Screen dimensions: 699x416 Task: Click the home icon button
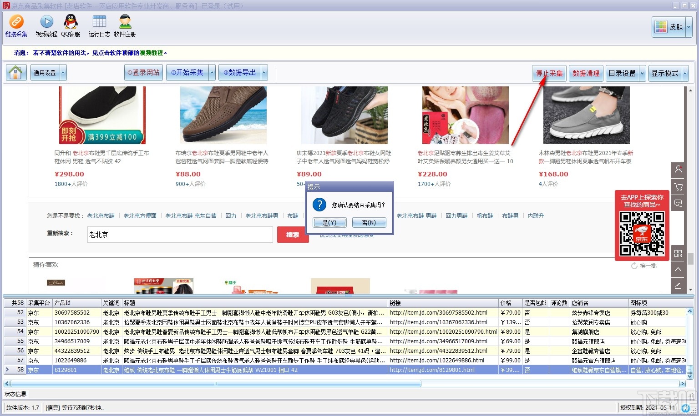[16, 73]
